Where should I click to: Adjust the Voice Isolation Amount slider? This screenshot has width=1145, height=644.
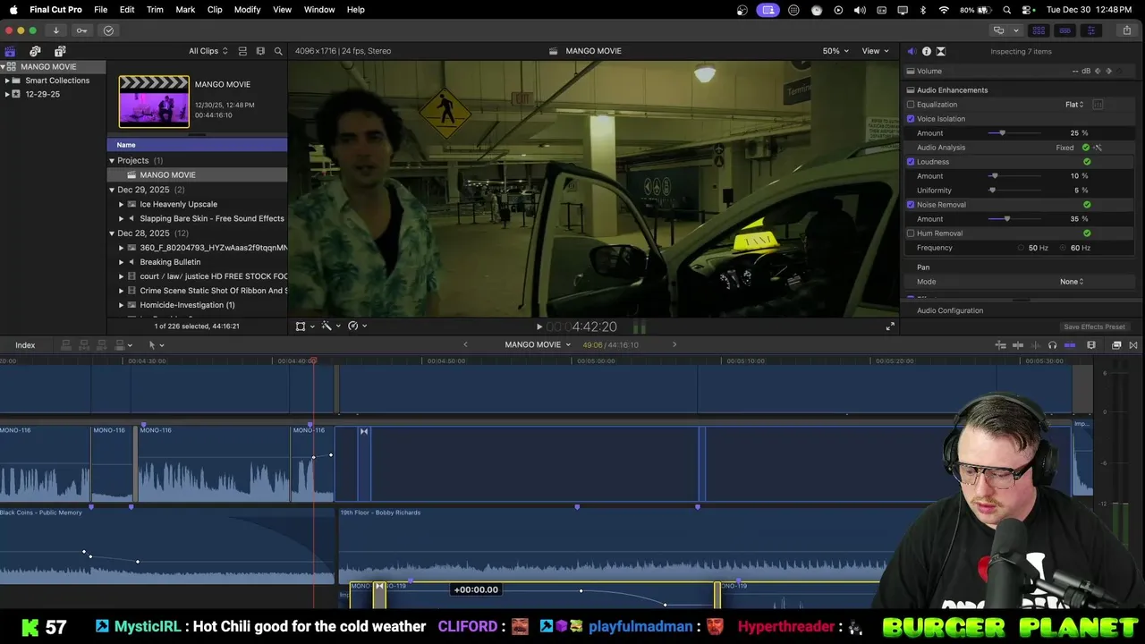click(1014, 133)
